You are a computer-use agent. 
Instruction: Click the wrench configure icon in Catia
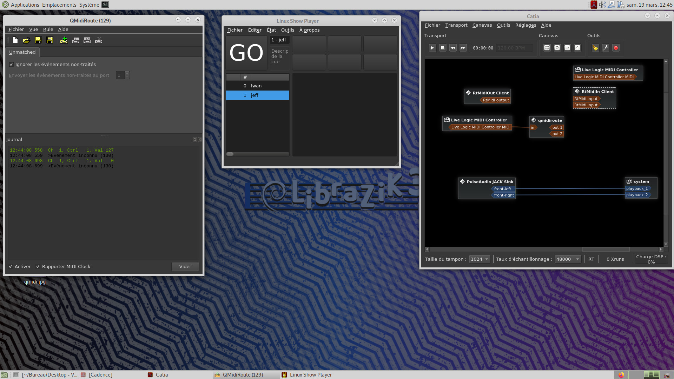coord(606,48)
